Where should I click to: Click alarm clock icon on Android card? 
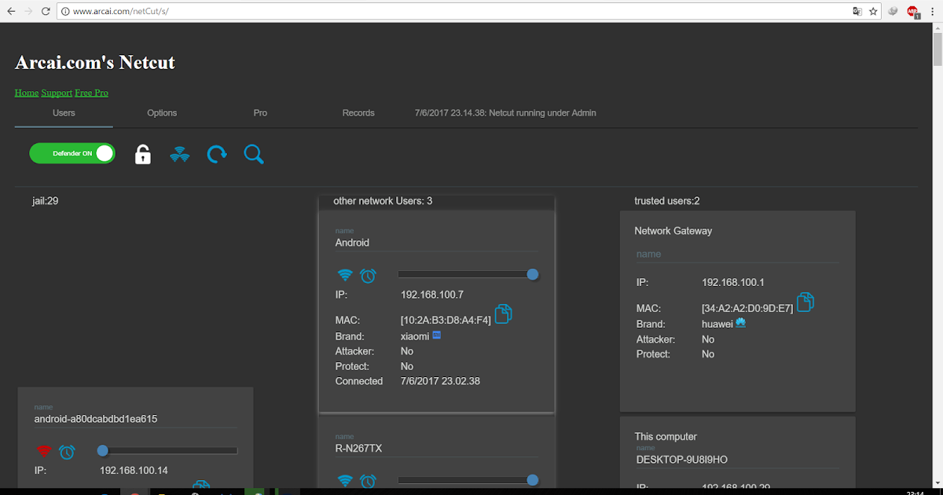tap(368, 276)
